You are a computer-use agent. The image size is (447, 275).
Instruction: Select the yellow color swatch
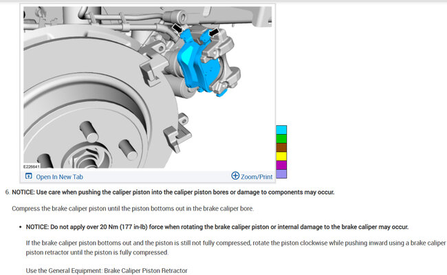(x=281, y=157)
